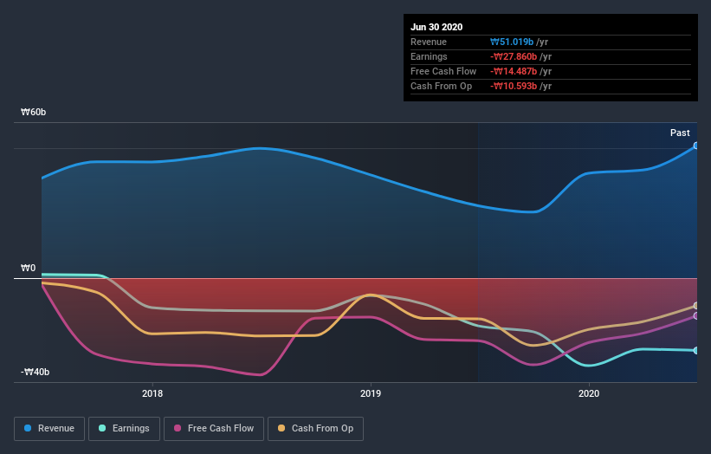Click the Revenue label in the tooltip
This screenshot has height=454, width=711.
tap(429, 42)
